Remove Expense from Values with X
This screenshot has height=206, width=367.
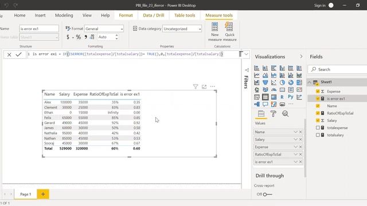pos(300,147)
